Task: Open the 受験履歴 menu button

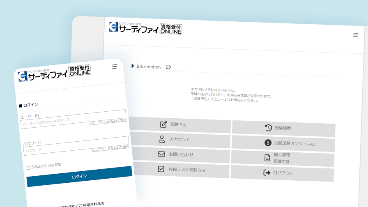Action: pyautogui.click(x=283, y=129)
